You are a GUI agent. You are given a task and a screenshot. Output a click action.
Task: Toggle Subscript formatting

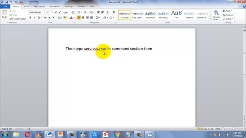49,18
